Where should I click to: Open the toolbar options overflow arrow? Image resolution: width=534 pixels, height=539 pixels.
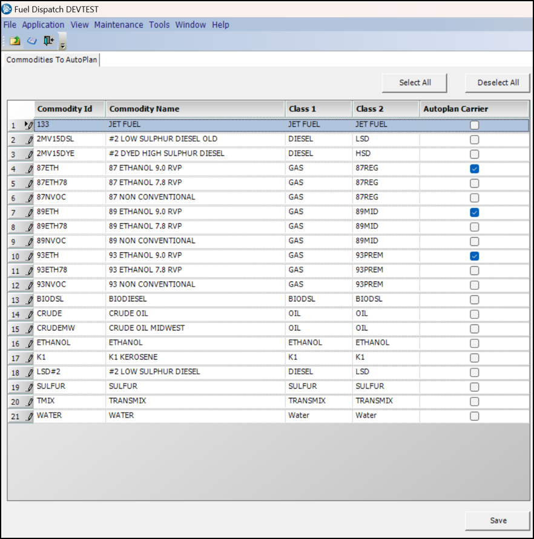pyautogui.click(x=62, y=45)
